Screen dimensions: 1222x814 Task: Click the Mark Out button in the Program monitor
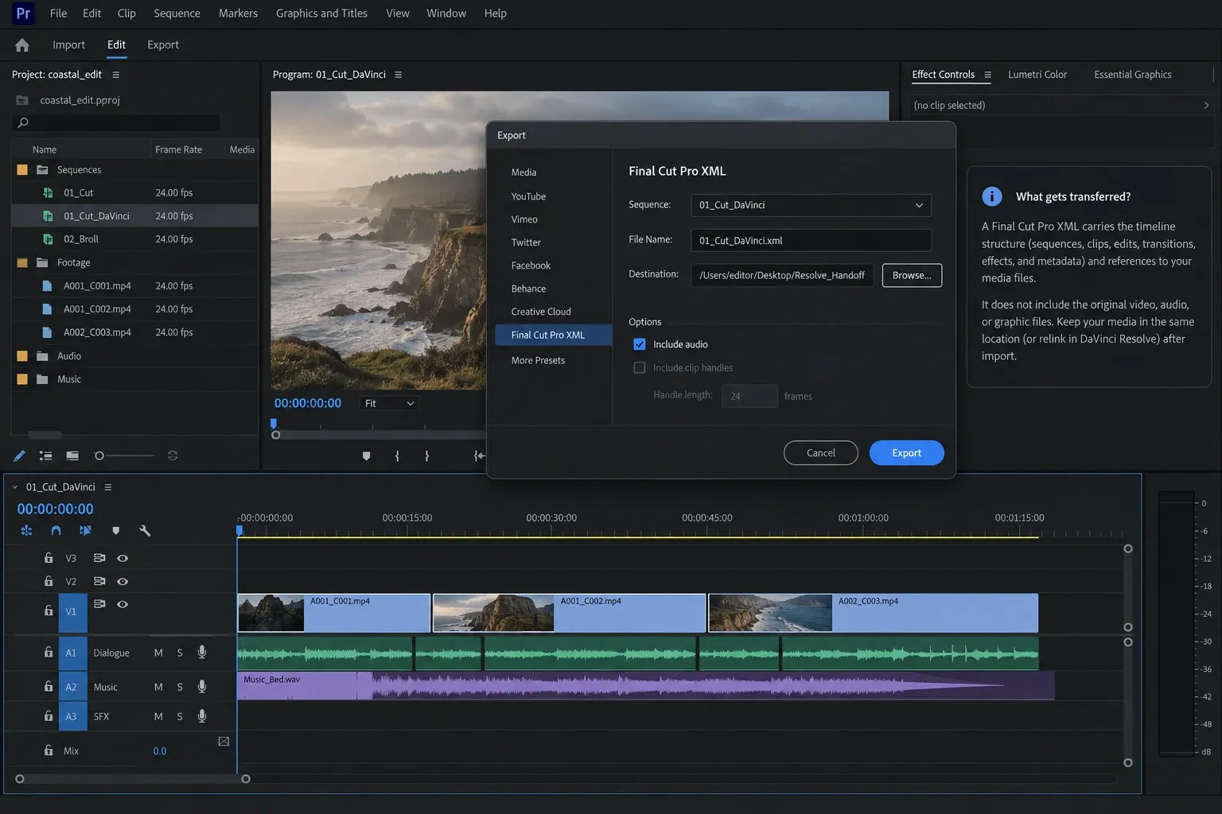(427, 455)
